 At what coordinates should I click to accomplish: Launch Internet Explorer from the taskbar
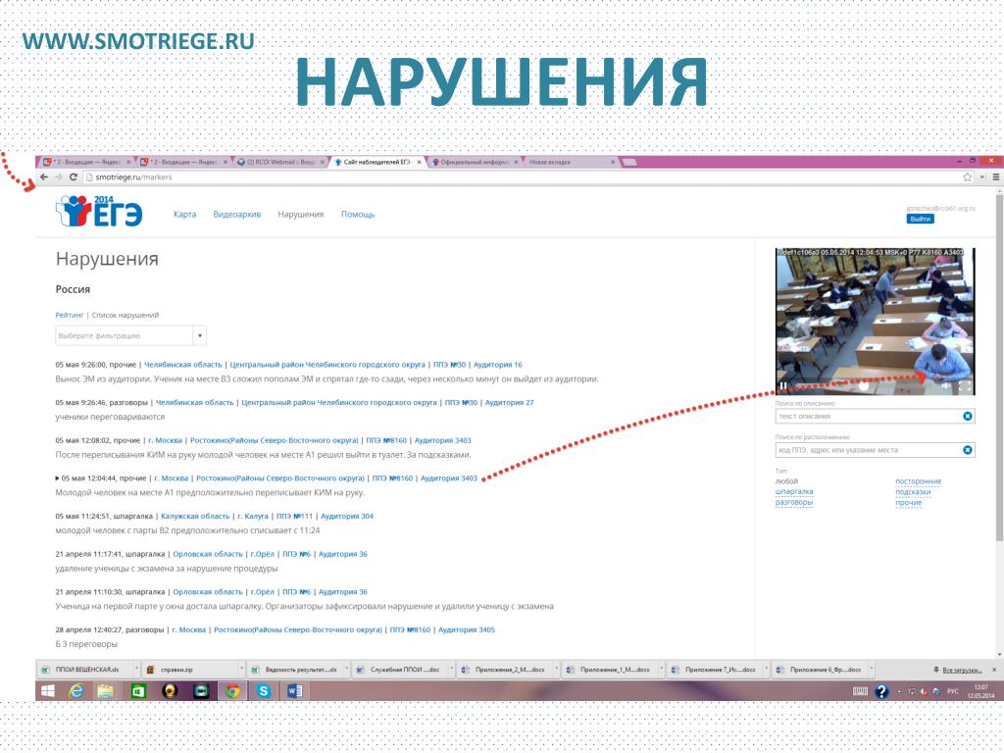(76, 691)
